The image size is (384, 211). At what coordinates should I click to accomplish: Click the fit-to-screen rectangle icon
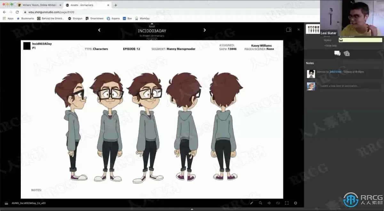[x=278, y=203]
